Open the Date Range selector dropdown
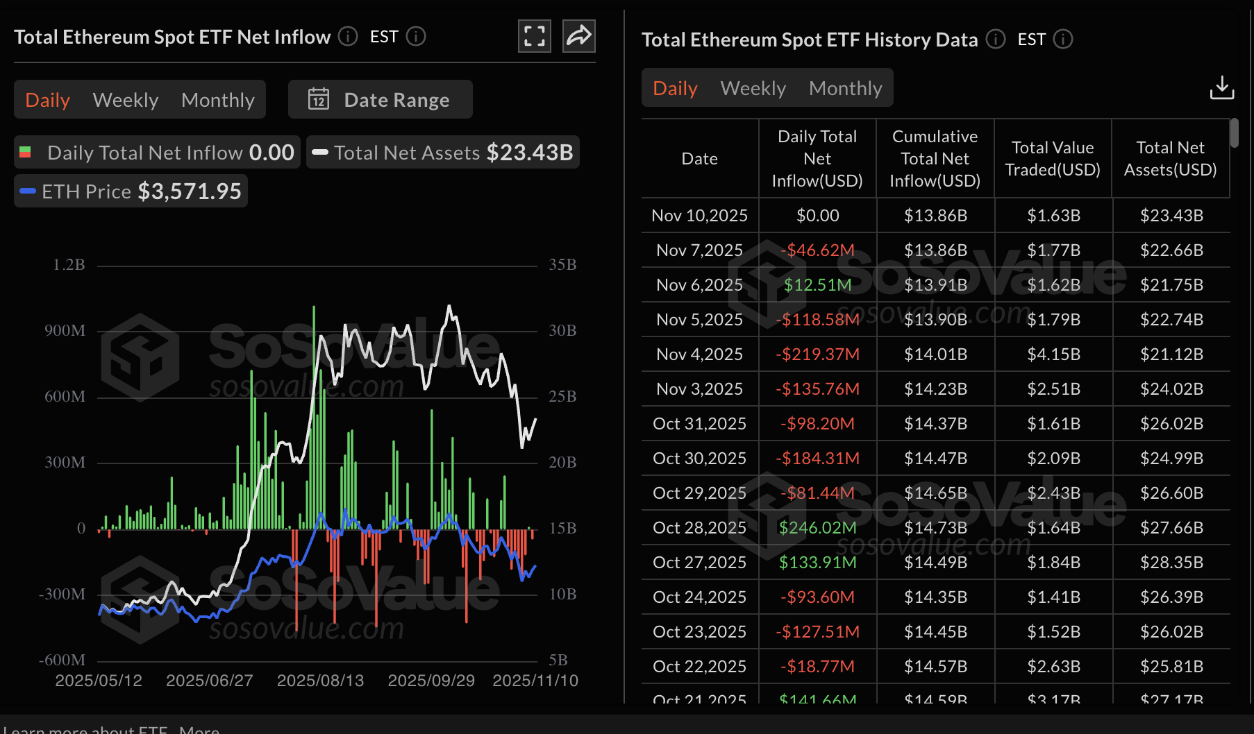 380,99
